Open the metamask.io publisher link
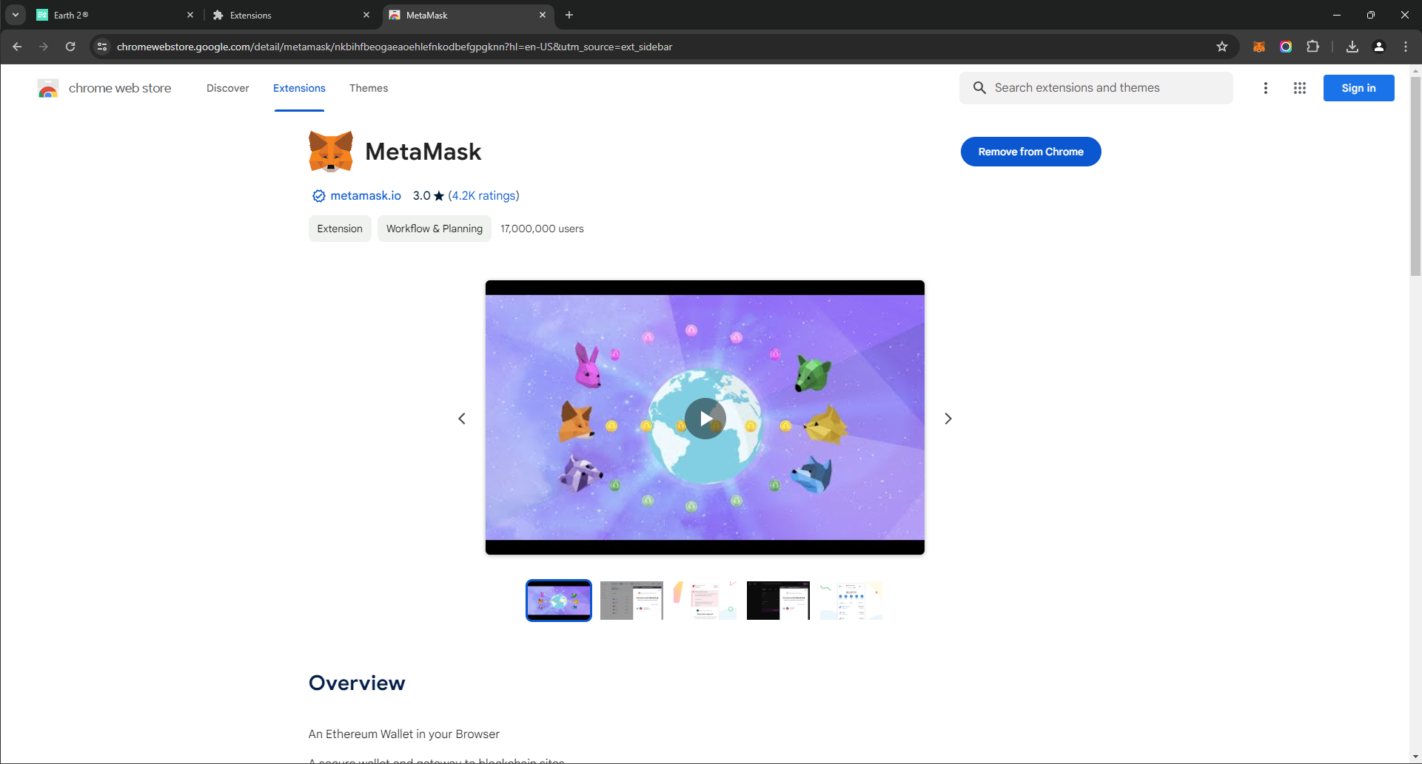1422x764 pixels. pyautogui.click(x=365, y=195)
